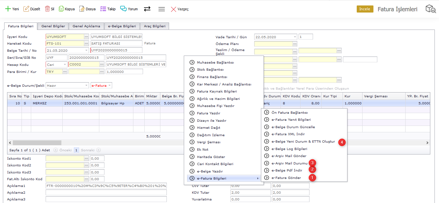Click the Açıklama2 input field
This screenshot has height=203, width=439.
point(106,193)
